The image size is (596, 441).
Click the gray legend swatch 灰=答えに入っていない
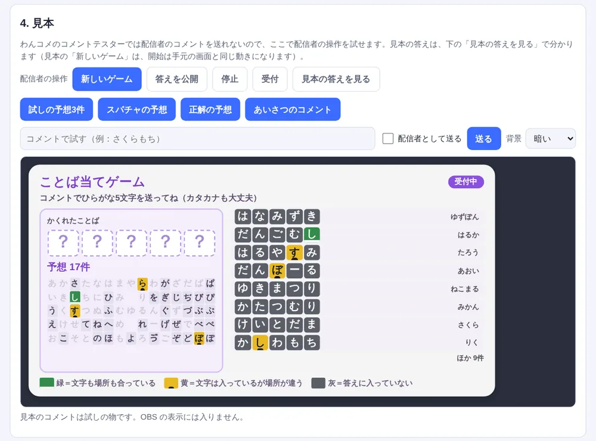point(318,383)
